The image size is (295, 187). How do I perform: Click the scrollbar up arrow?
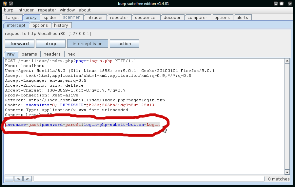click(x=287, y=61)
